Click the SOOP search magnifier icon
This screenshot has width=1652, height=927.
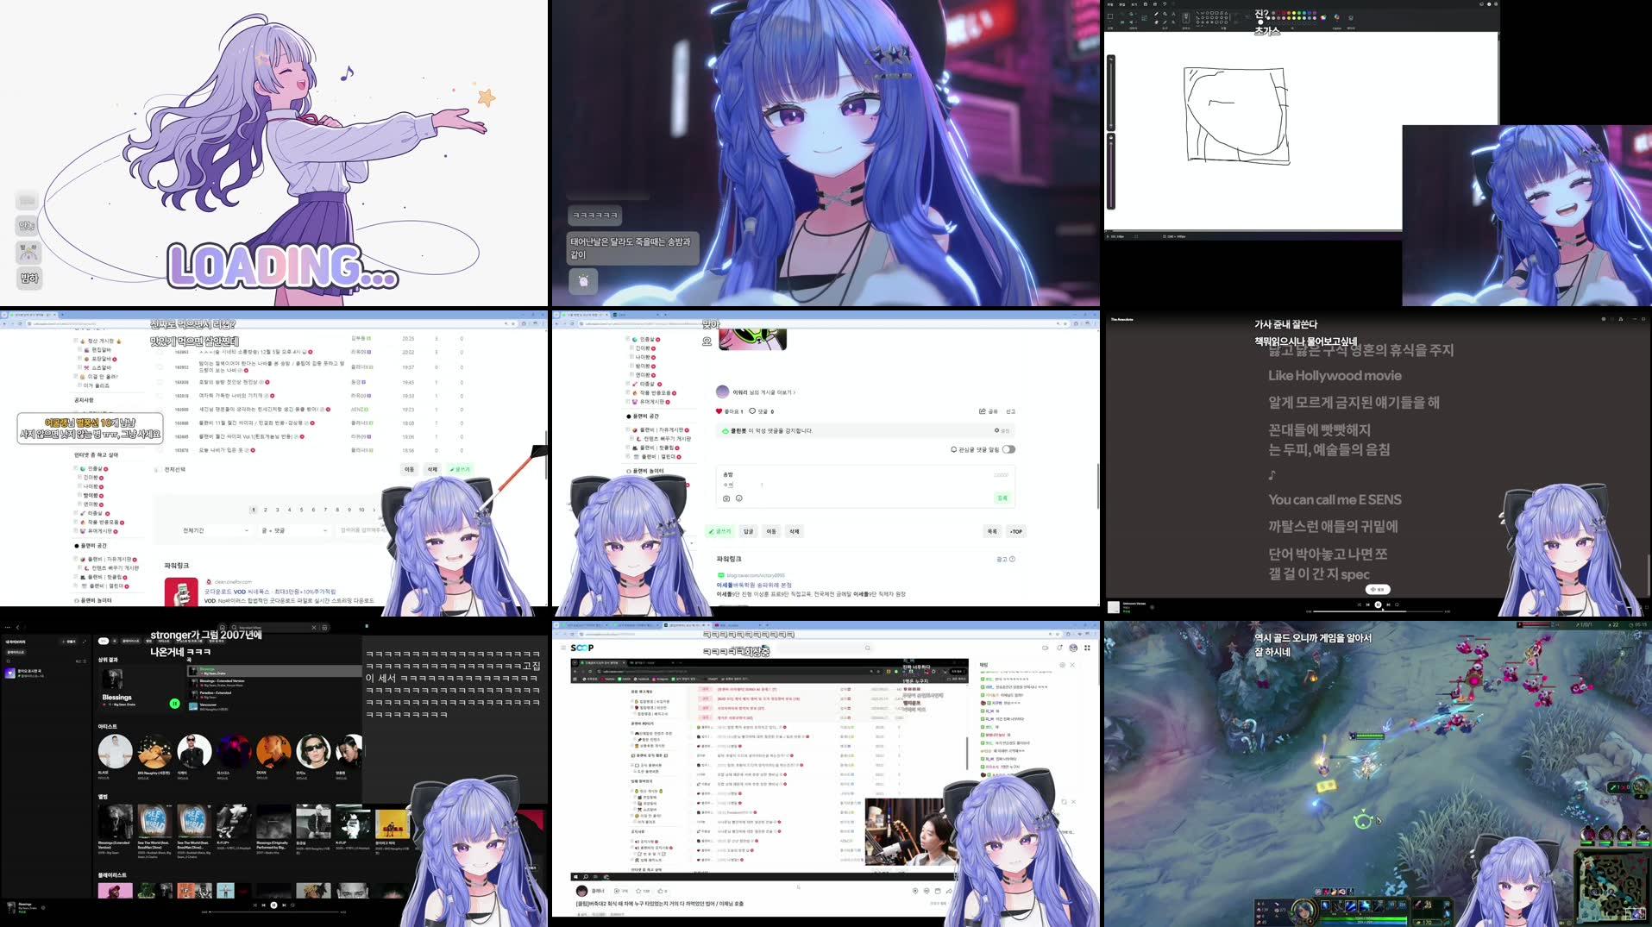[867, 648]
